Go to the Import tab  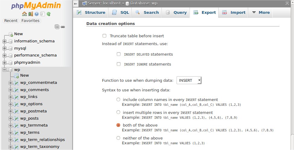pyautogui.click(x=234, y=13)
